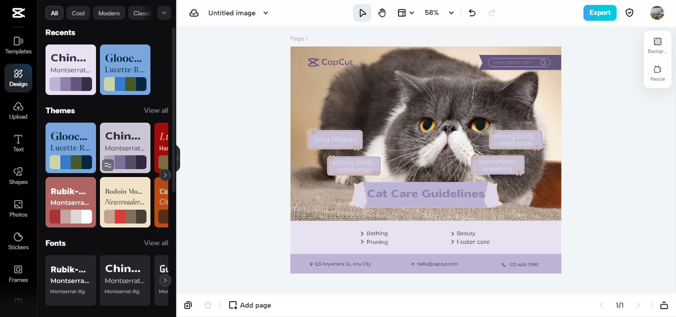
Task: Open the Text sidebar panel
Action: [x=18, y=143]
